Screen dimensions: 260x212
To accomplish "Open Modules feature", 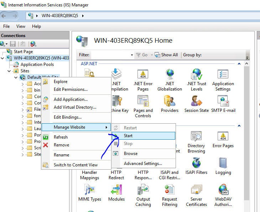I will tap(116, 193).
